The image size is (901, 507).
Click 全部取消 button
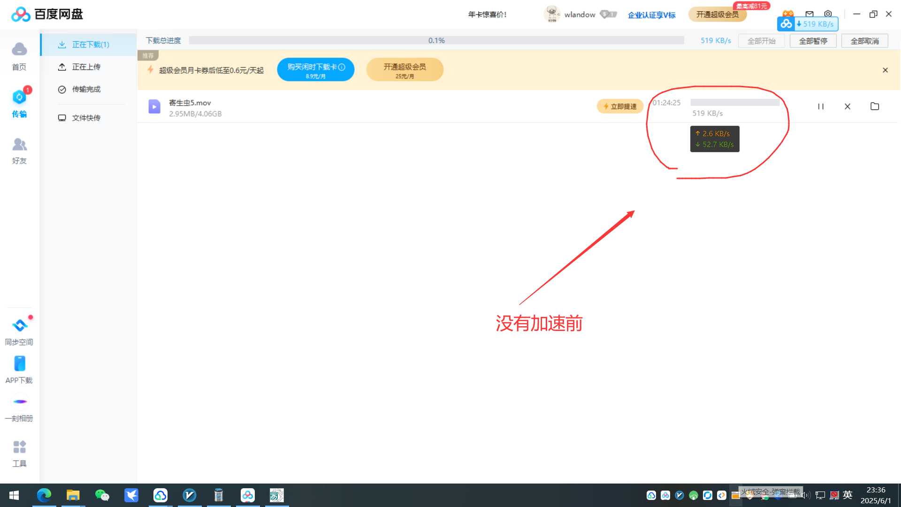click(x=865, y=41)
